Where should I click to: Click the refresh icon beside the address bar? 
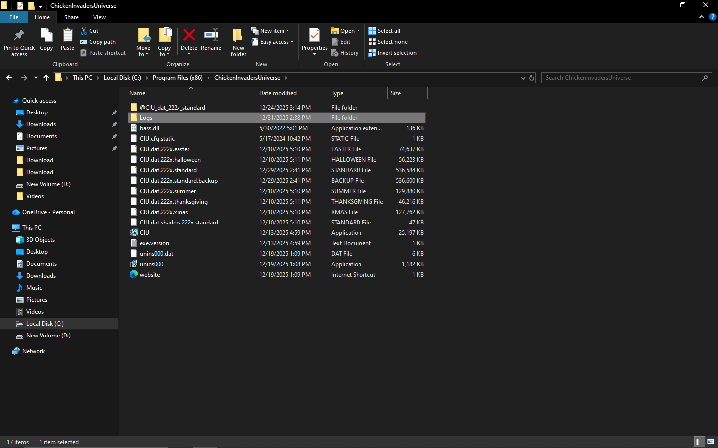[532, 78]
